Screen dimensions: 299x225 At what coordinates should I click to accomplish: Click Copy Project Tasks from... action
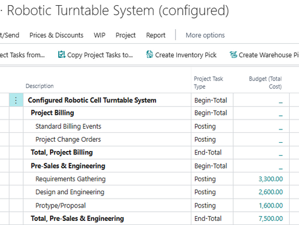(22, 55)
